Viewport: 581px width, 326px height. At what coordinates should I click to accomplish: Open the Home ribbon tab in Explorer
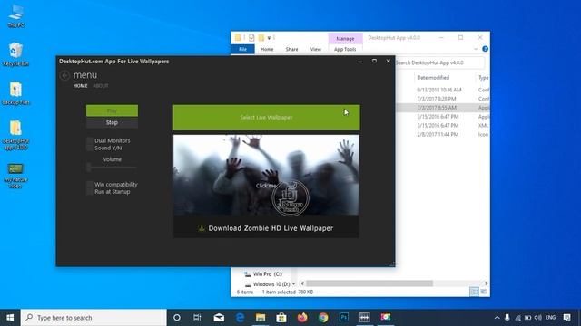[x=267, y=49]
